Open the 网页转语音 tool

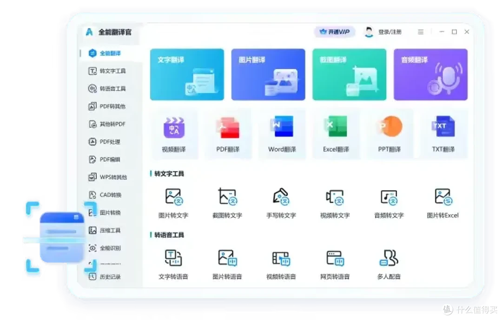tap(335, 265)
